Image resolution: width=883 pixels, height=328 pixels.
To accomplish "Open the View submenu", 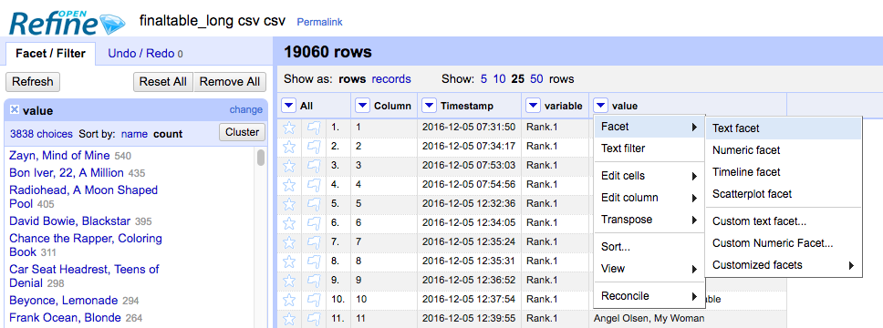I will point(649,269).
